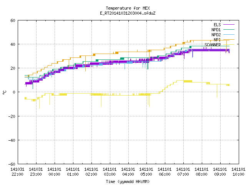Viewport: 246px width, 185px height.
Task: Click the x-axis tick 141101 09:00
Action: (x=220, y=172)
